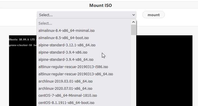Click the ISO list scroll-up arrow

pyautogui.click(x=133, y=22)
